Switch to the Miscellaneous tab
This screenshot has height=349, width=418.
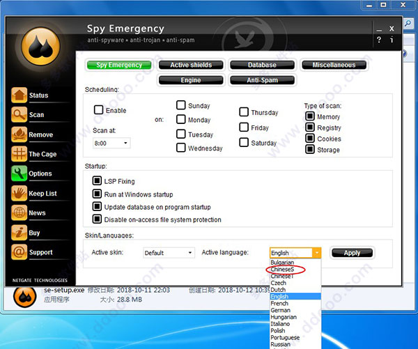pyautogui.click(x=334, y=65)
